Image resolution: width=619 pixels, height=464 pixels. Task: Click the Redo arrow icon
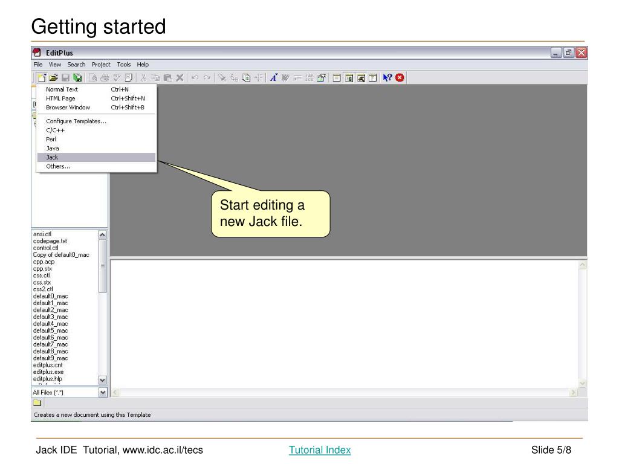[207, 78]
